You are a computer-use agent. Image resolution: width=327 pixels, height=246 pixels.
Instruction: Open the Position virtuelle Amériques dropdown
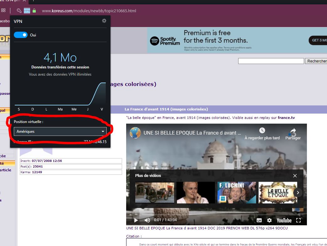coord(60,131)
